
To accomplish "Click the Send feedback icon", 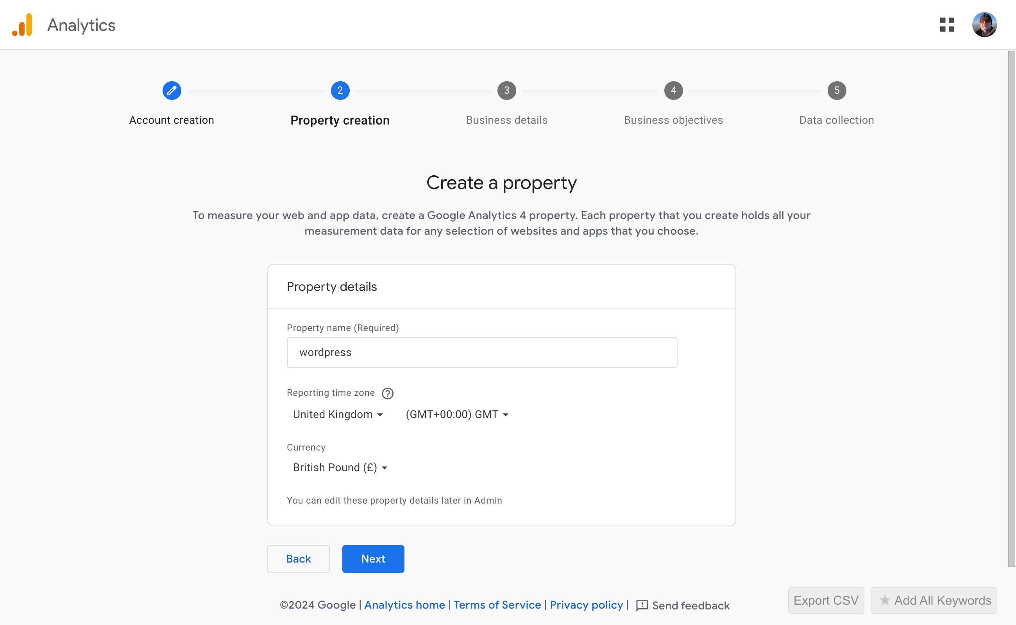I will 642,605.
